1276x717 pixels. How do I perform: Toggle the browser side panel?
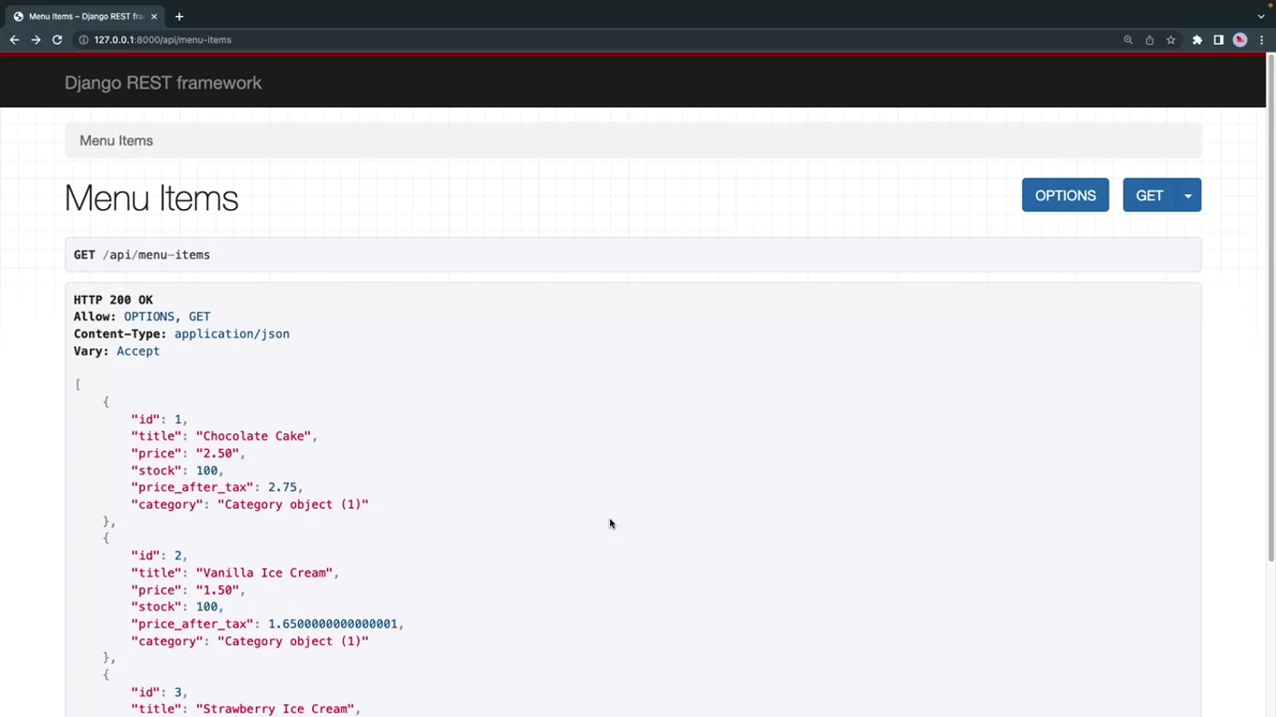[1218, 40]
